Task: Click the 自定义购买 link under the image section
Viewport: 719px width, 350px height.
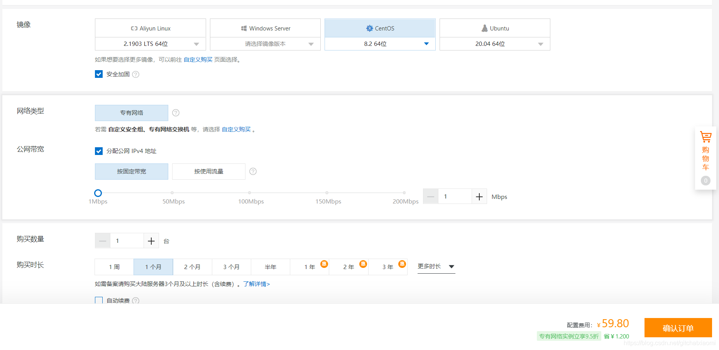Action: click(198, 59)
